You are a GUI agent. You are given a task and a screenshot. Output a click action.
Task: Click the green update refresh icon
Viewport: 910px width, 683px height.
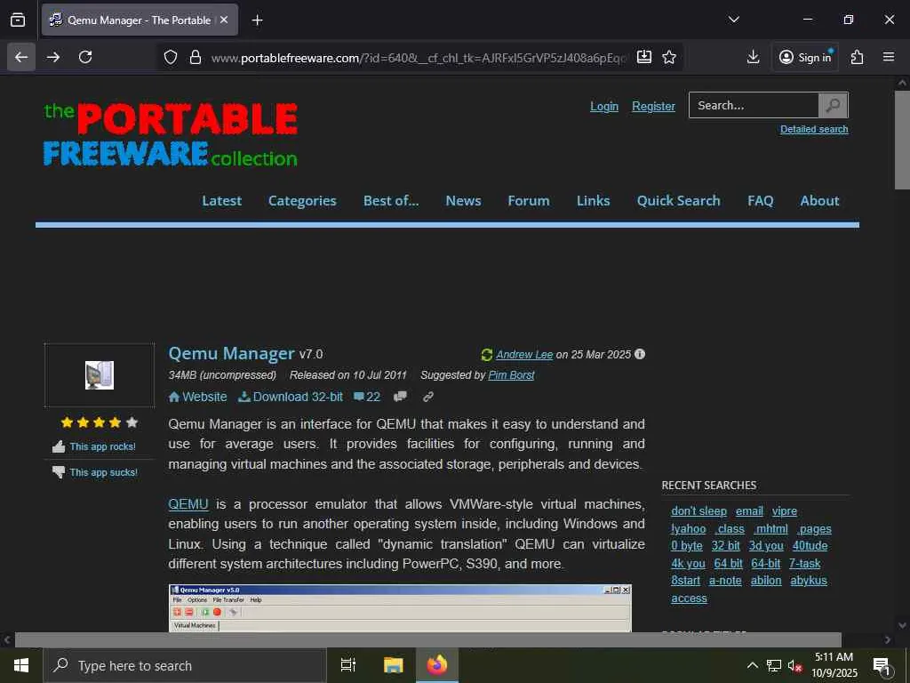coord(486,354)
